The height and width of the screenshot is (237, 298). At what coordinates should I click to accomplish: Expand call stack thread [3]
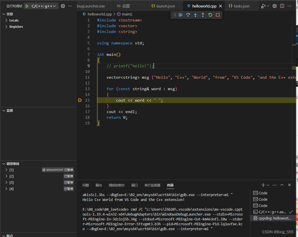(x=7, y=182)
